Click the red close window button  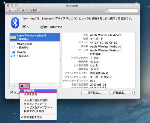coord(8,6)
